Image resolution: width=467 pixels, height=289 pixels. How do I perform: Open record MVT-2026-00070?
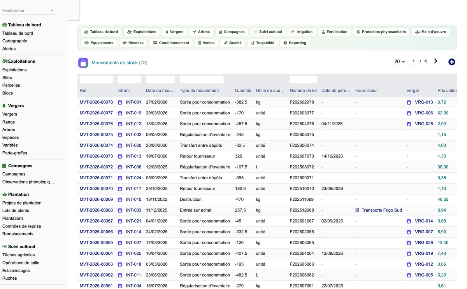96,189
